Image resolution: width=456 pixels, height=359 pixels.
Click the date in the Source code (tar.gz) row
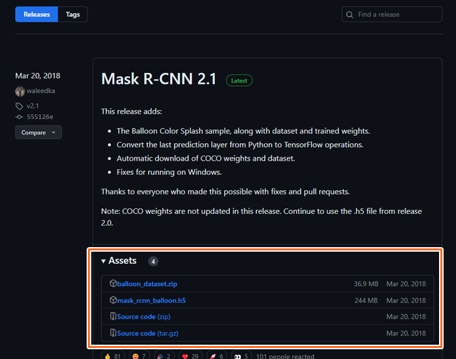pos(406,333)
